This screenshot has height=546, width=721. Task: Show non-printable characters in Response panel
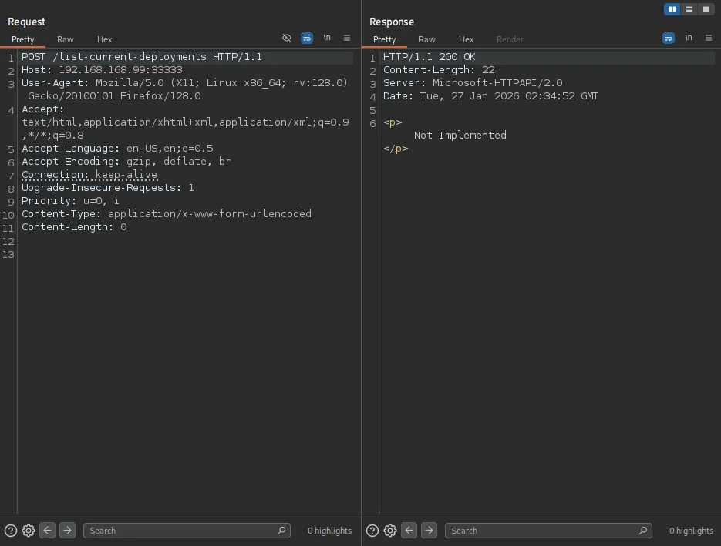point(689,38)
